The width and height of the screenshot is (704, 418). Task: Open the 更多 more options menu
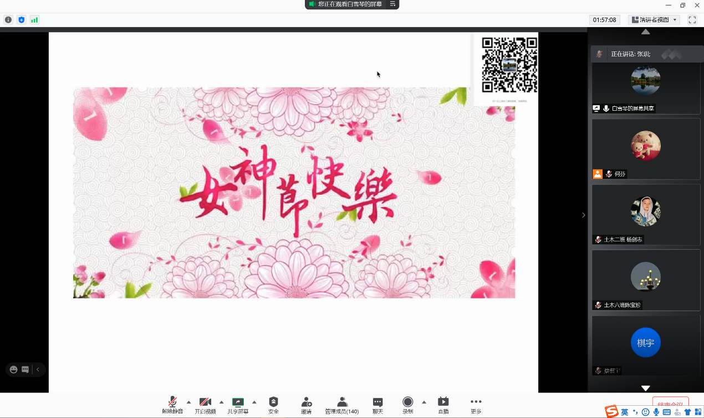coord(476,402)
